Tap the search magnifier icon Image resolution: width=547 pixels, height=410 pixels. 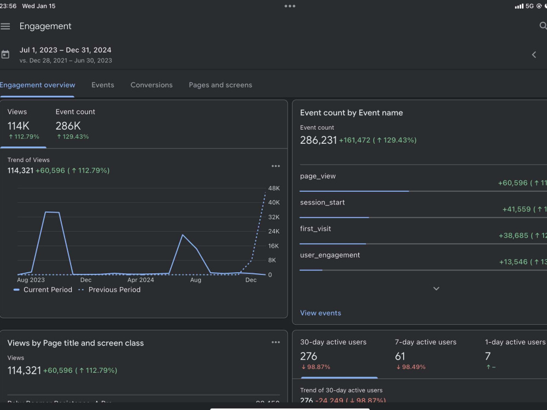pyautogui.click(x=543, y=26)
